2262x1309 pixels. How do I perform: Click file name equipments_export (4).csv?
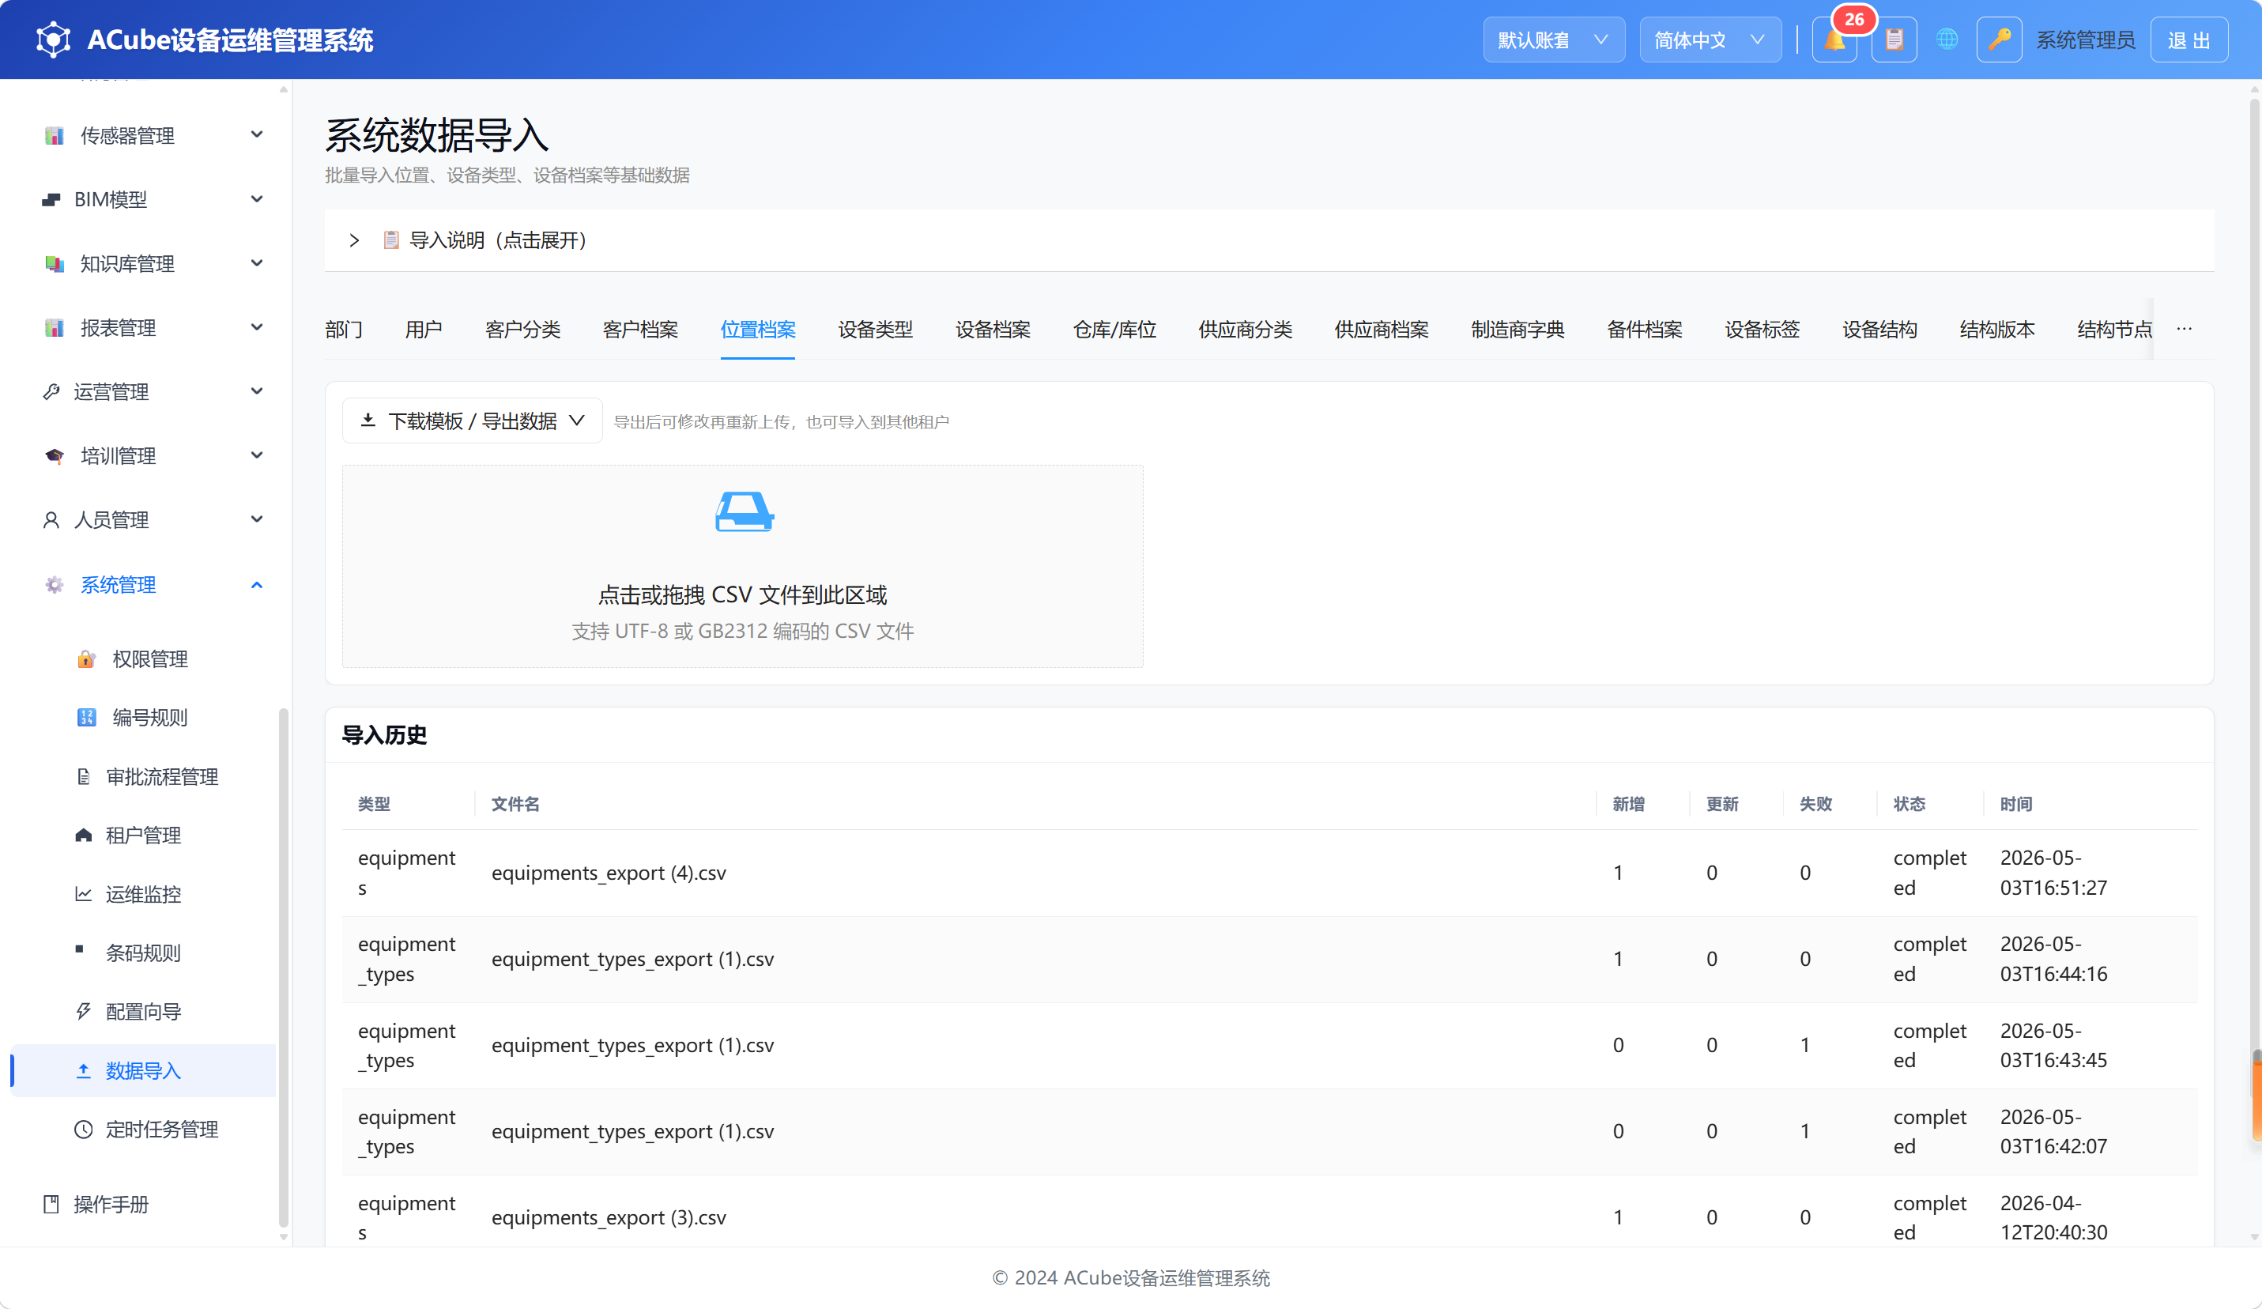(609, 873)
